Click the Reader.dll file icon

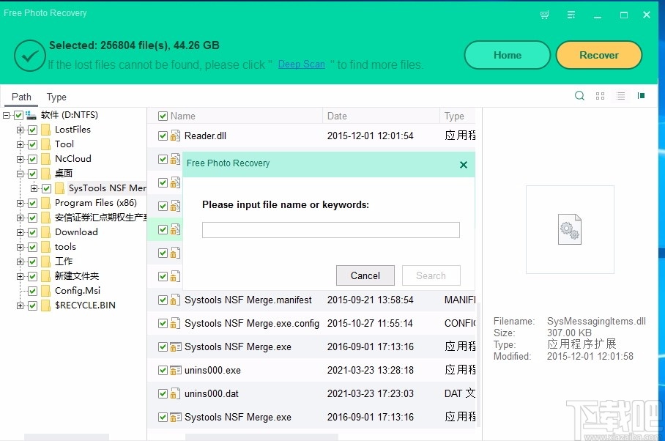(x=174, y=136)
